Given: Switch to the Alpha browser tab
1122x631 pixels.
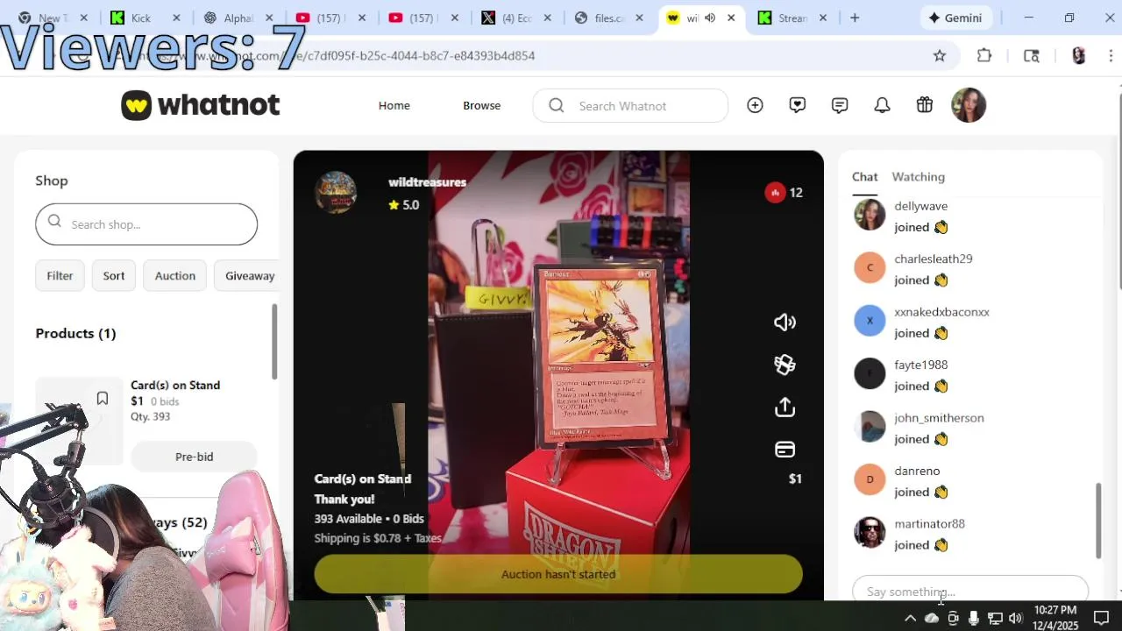Looking at the screenshot, I should pyautogui.click(x=238, y=18).
